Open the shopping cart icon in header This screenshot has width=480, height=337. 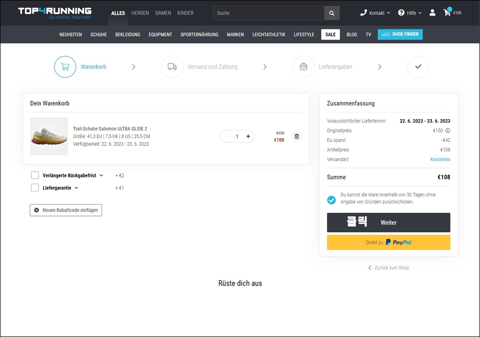(447, 12)
